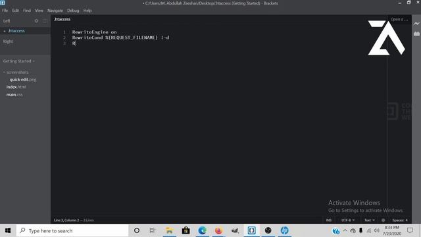Open quick-edit.png file
The width and height of the screenshot is (421, 237).
(x=23, y=80)
